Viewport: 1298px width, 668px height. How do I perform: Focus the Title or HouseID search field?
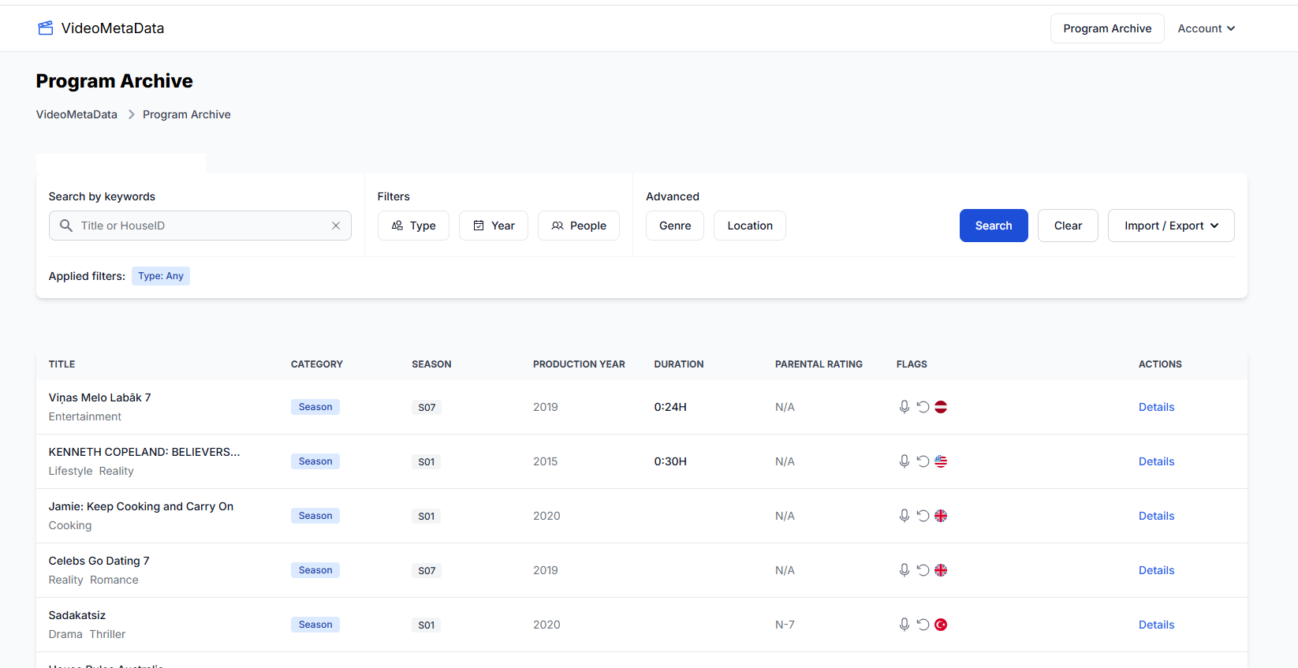tap(200, 226)
